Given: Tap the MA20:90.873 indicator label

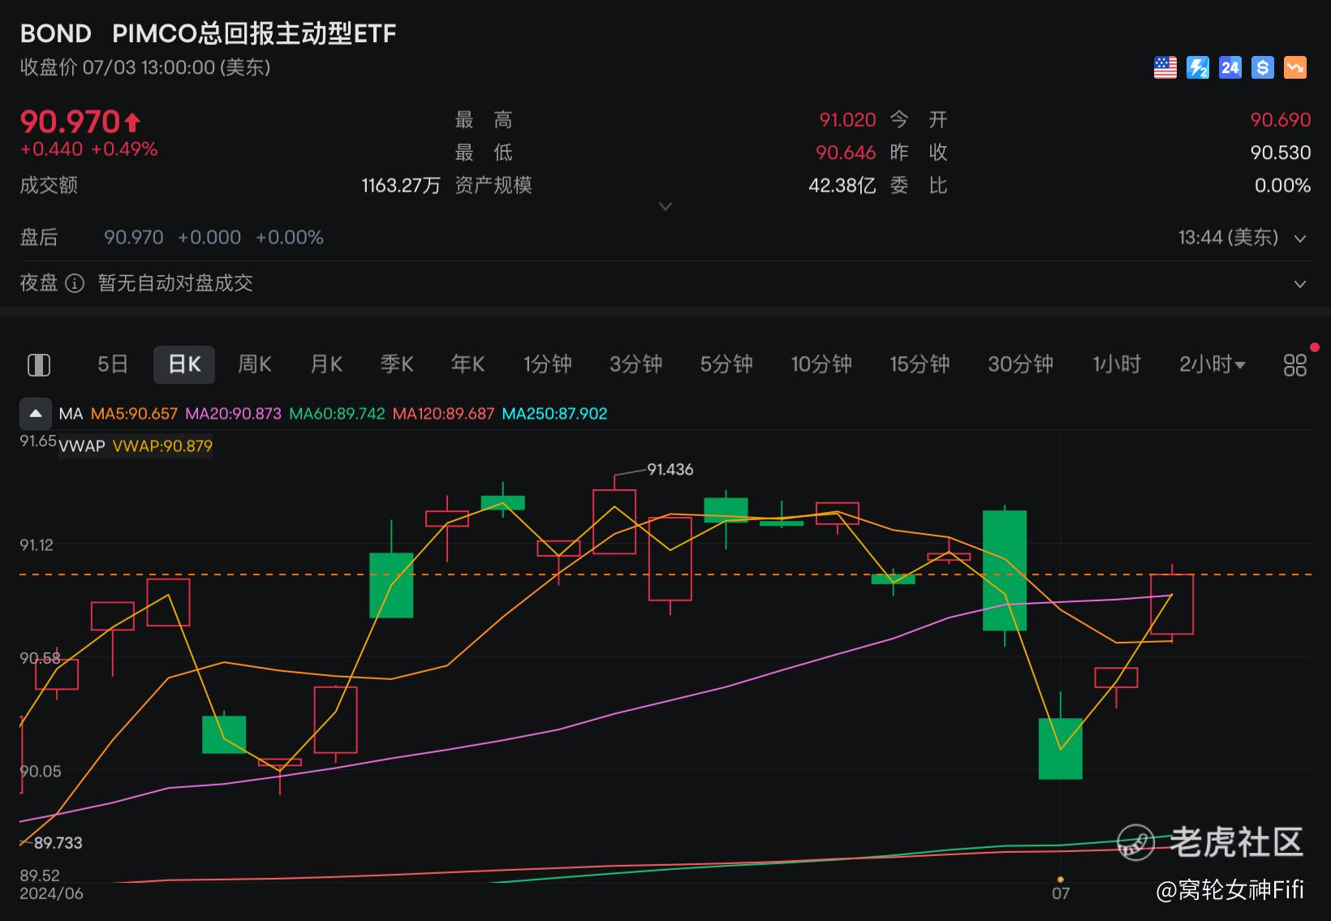Looking at the screenshot, I should (x=234, y=414).
